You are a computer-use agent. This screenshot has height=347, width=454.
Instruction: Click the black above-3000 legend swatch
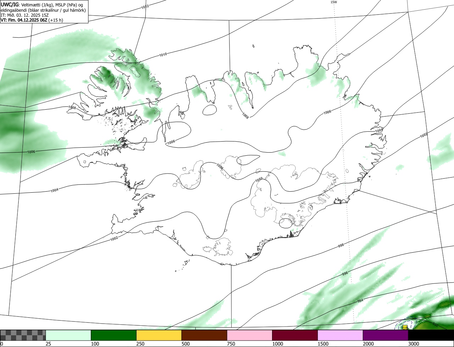pos(431,335)
